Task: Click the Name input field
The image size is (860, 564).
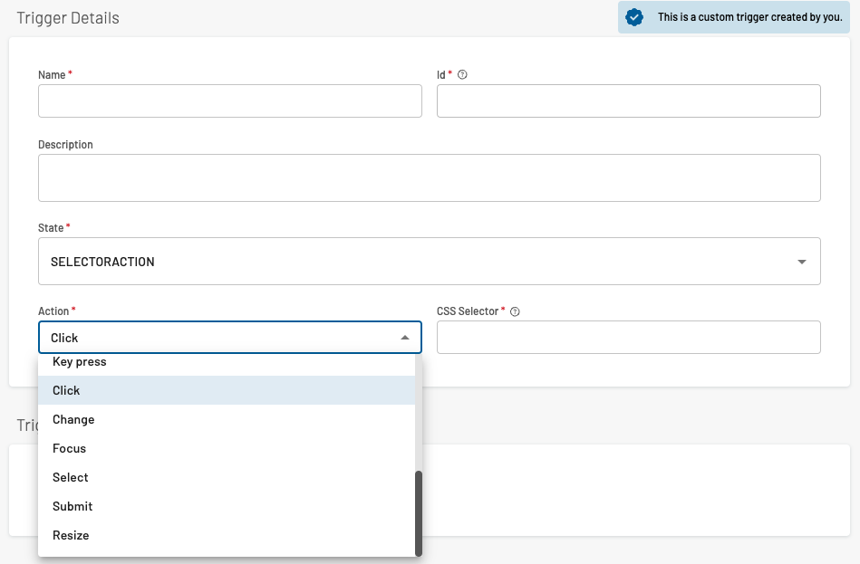Action: pos(229,101)
